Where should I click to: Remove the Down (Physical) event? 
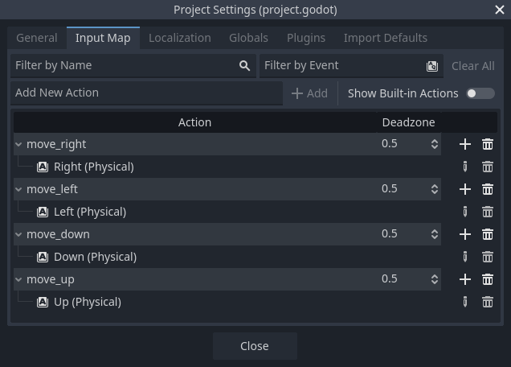[487, 257]
